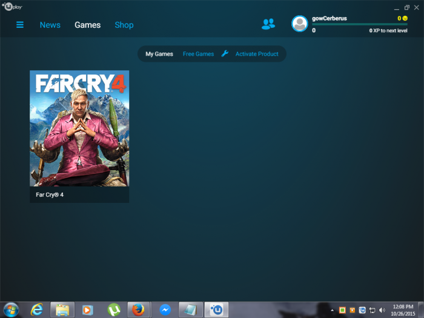424x318 pixels.
Task: Open the notepad app taskbar icon
Action: tap(191, 310)
